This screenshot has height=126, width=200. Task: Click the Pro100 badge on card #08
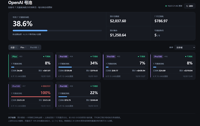63,86
